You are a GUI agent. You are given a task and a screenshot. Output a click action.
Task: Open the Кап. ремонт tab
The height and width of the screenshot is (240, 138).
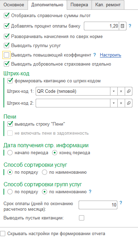click(x=108, y=5)
